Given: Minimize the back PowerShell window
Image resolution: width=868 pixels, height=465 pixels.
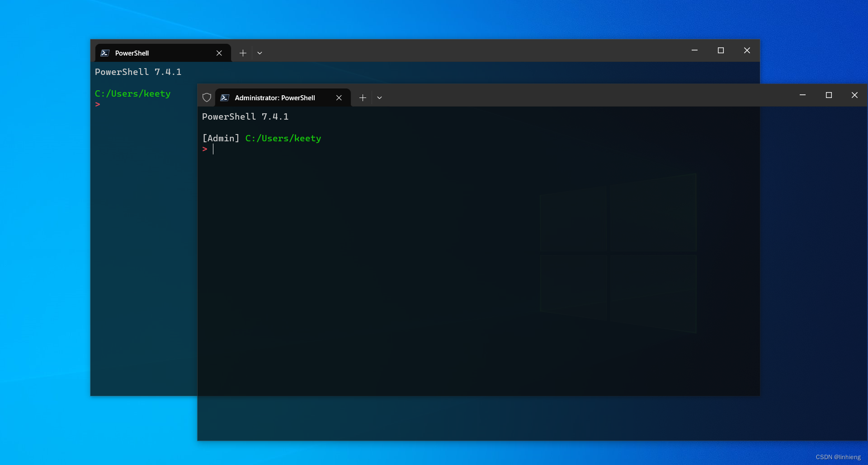Looking at the screenshot, I should tap(695, 51).
